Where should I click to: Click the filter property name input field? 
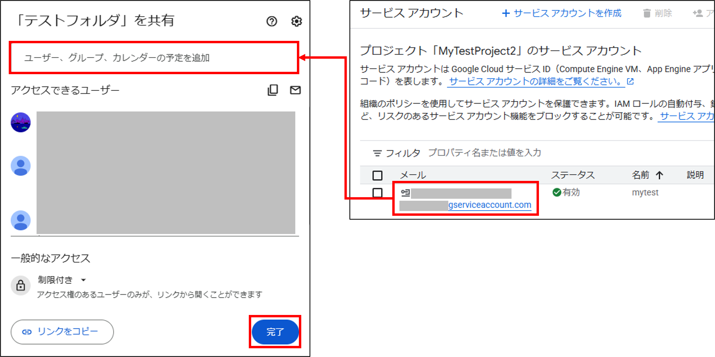(x=484, y=153)
